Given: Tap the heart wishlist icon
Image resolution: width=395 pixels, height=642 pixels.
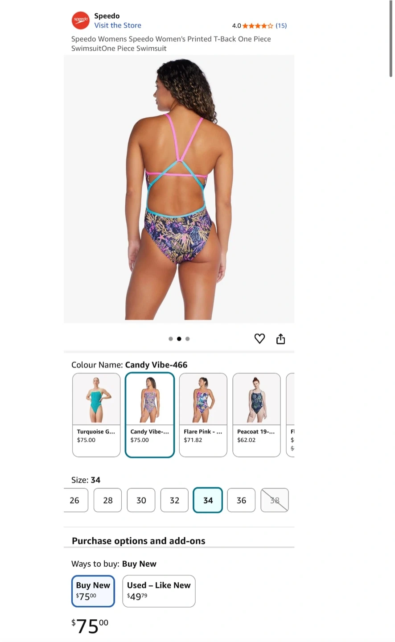Looking at the screenshot, I should (259, 339).
